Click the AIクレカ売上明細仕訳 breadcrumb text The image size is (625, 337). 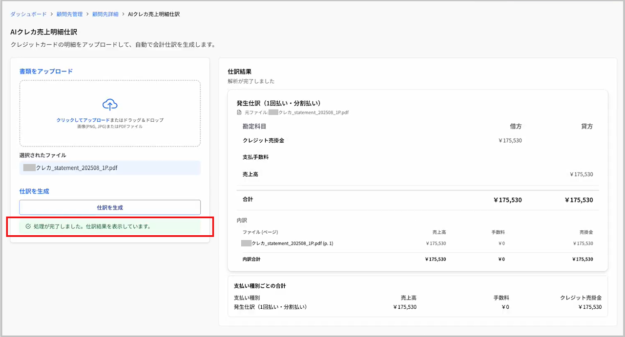(154, 14)
